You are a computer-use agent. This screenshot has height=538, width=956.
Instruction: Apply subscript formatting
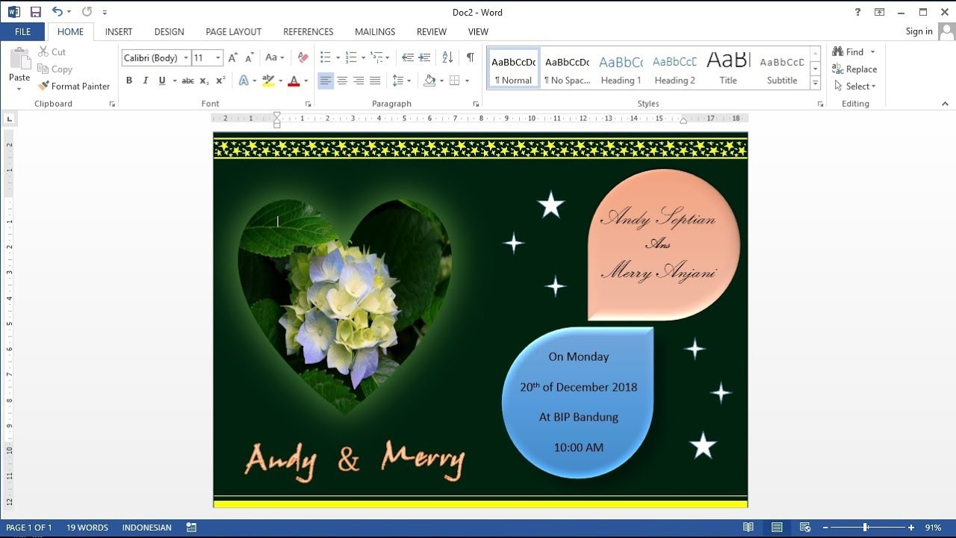coord(204,81)
